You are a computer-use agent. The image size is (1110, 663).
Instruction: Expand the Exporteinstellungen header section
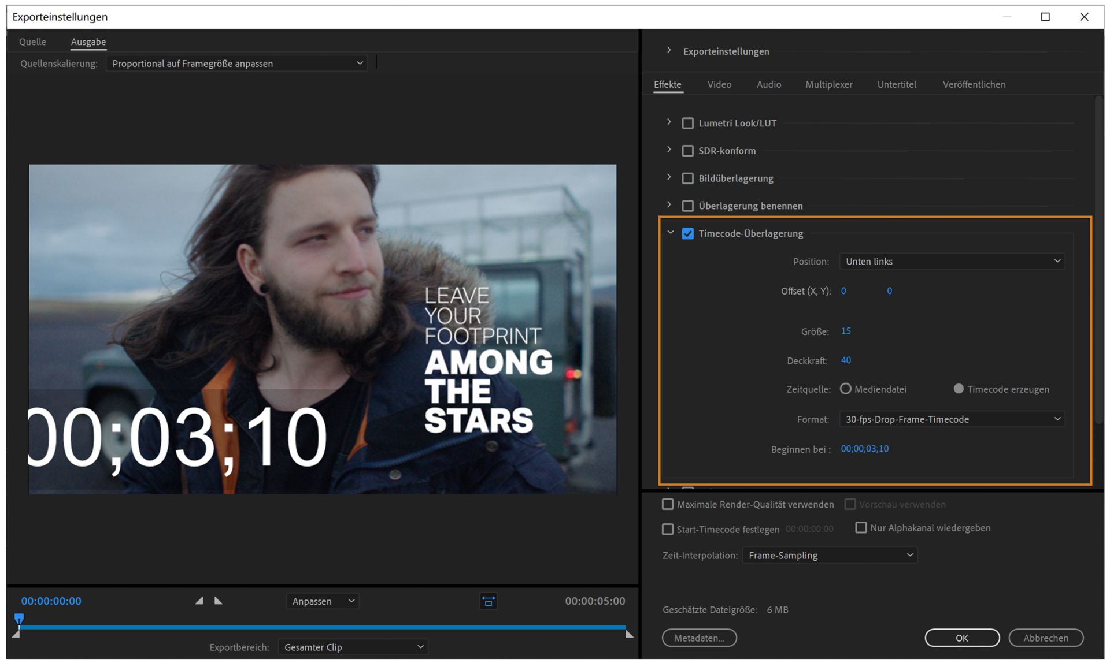click(669, 51)
